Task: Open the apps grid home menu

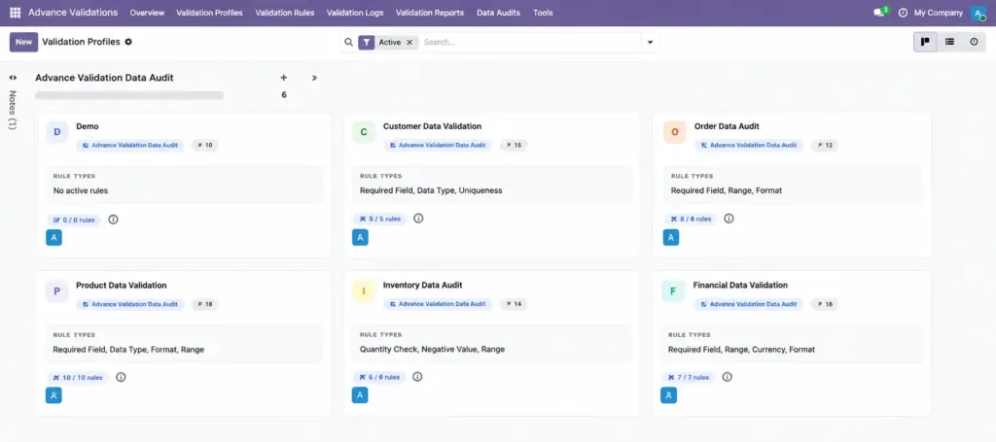Action: 16,13
